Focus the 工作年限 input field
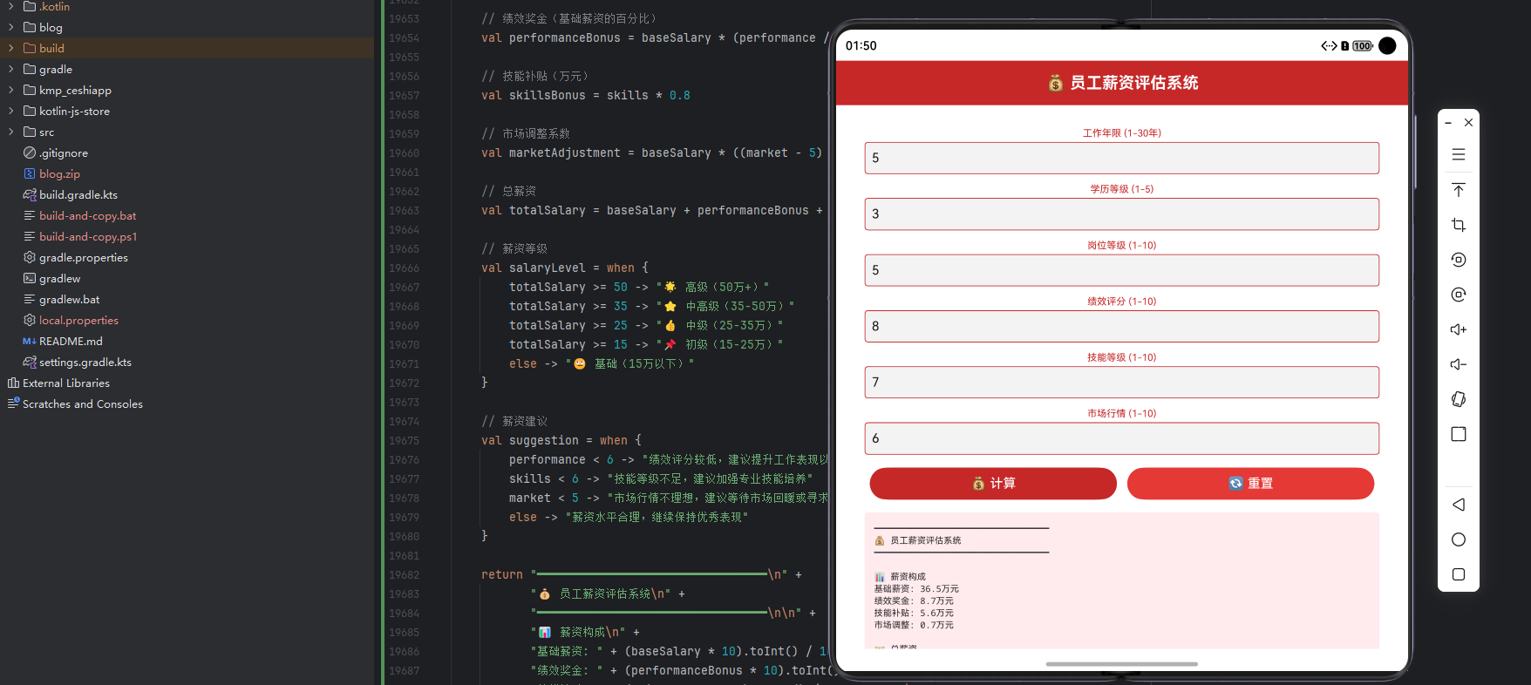Screen dimensions: 1531x685 (1122, 158)
